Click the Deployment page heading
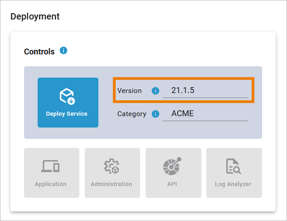Viewport: 287px width, 221px height. click(x=35, y=17)
